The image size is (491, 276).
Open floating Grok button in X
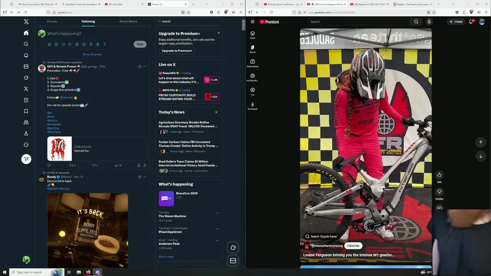233,248
